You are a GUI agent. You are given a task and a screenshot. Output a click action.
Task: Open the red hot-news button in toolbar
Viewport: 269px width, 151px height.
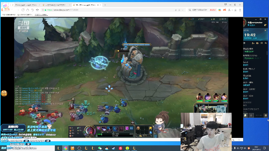tap(213, 10)
